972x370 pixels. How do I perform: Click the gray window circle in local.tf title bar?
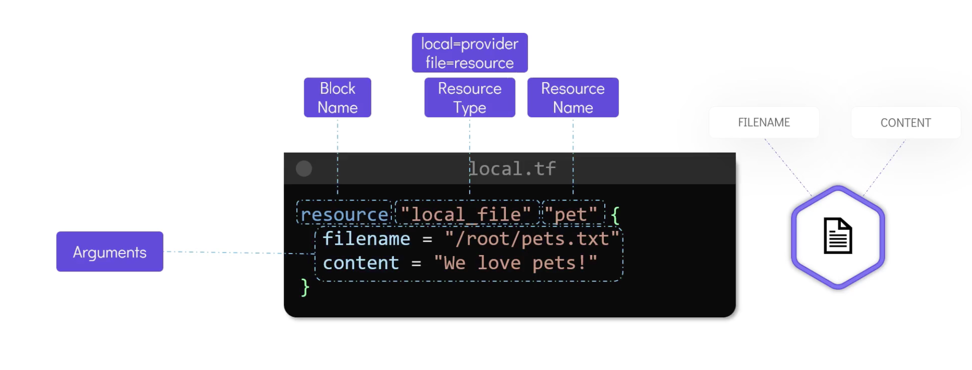pos(304,169)
